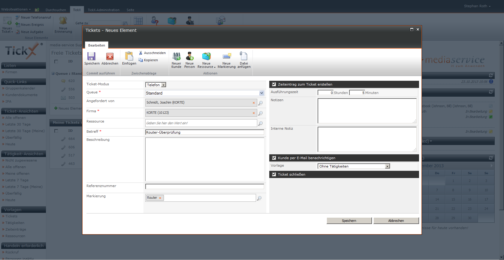
Task: Check the Freie Tickets header checkbox
Action: [56, 62]
